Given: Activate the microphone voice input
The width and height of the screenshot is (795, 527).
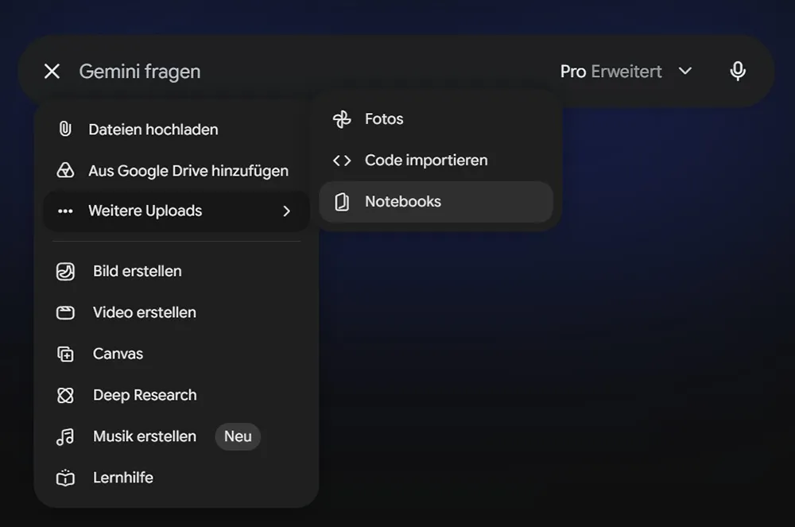Looking at the screenshot, I should pos(738,72).
